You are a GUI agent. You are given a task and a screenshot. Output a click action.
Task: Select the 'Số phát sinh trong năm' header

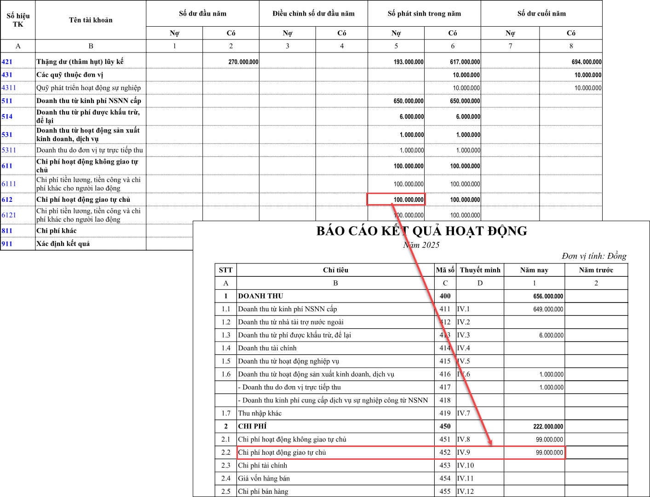pos(424,13)
